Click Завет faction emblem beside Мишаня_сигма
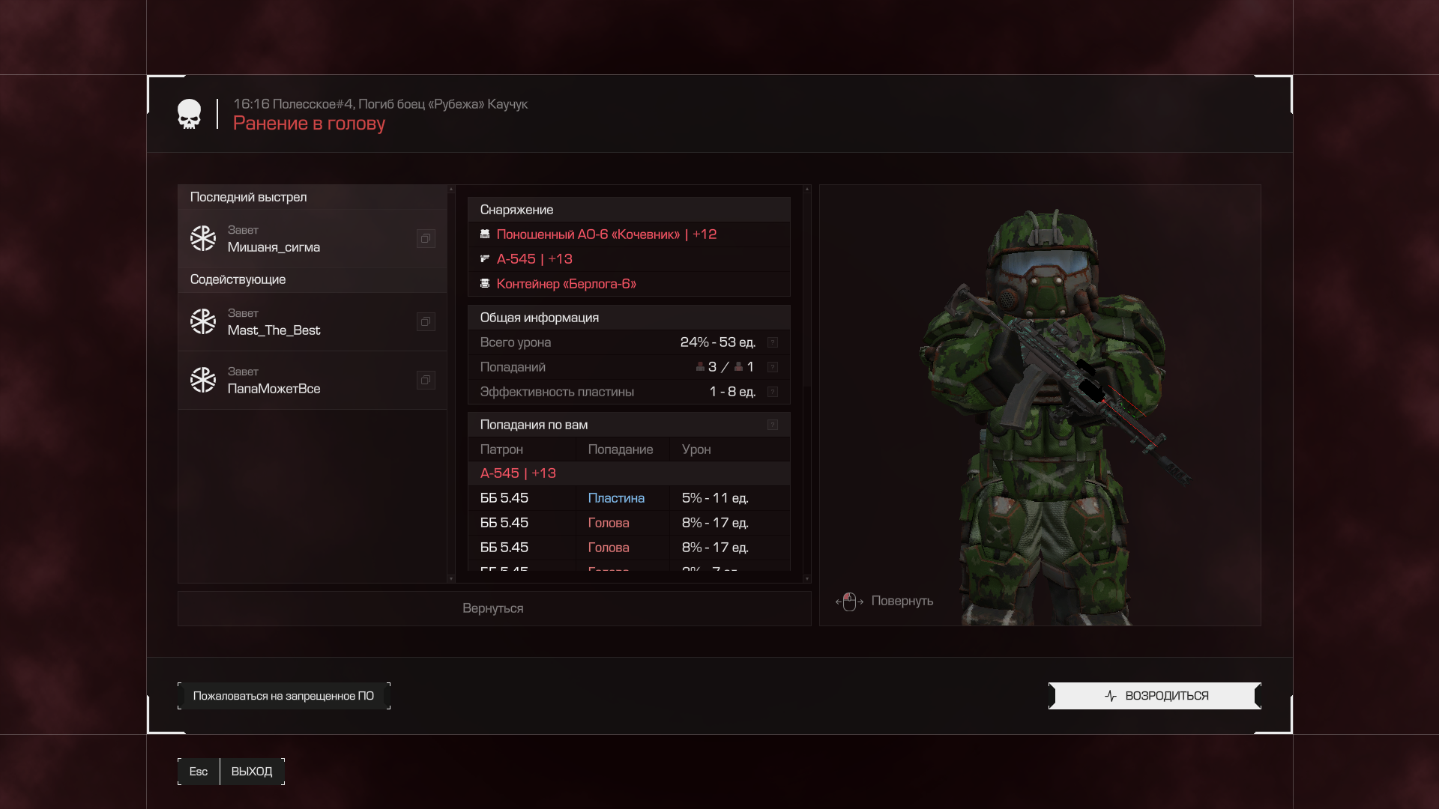This screenshot has width=1439, height=809. (202, 238)
